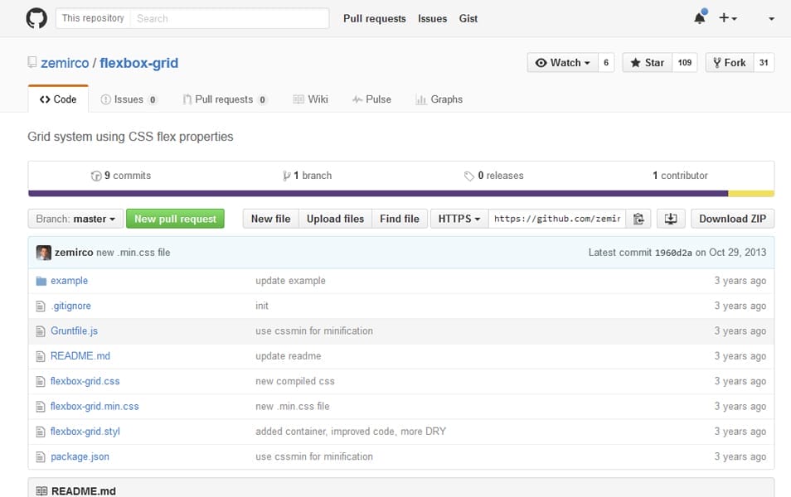The width and height of the screenshot is (791, 497).
Task: Click the language breakdown color bar
Action: click(x=401, y=194)
